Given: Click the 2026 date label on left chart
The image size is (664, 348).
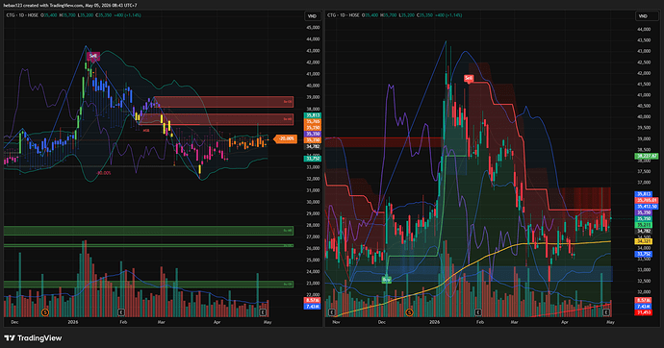Looking at the screenshot, I should [x=73, y=322].
